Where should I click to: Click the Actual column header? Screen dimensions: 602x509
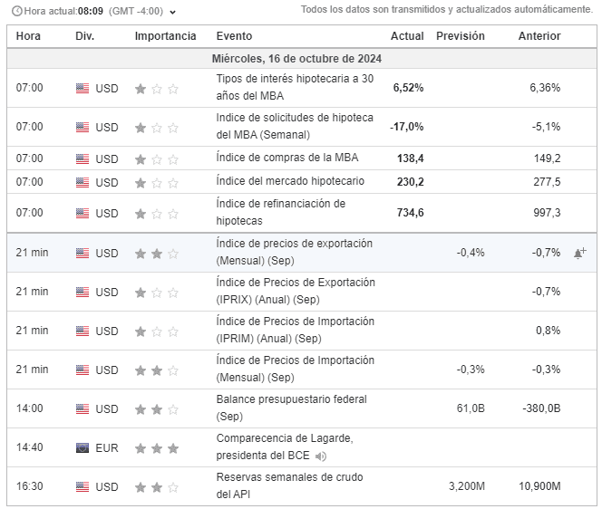coord(407,36)
